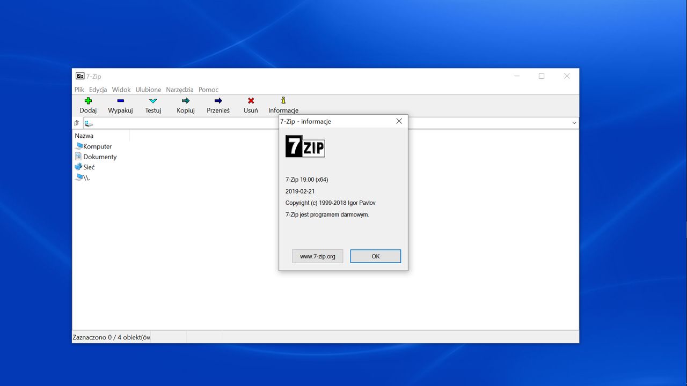Click the www.7-zip.org button
The height and width of the screenshot is (386, 687).
point(318,256)
